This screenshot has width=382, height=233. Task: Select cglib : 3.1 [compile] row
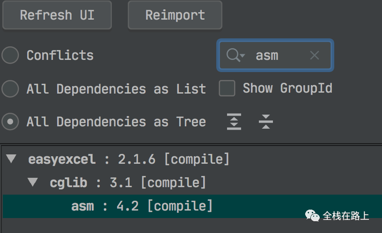[x=192, y=182]
